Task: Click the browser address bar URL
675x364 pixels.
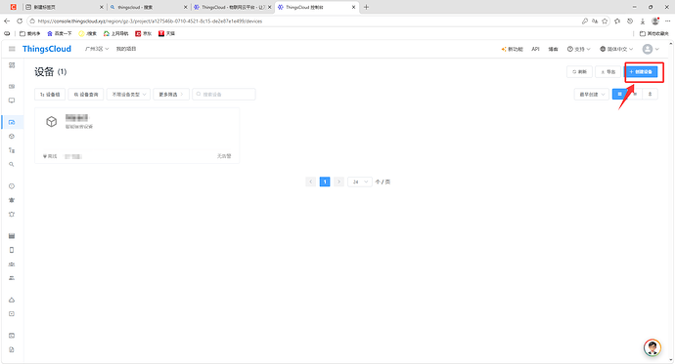Action: [x=150, y=21]
